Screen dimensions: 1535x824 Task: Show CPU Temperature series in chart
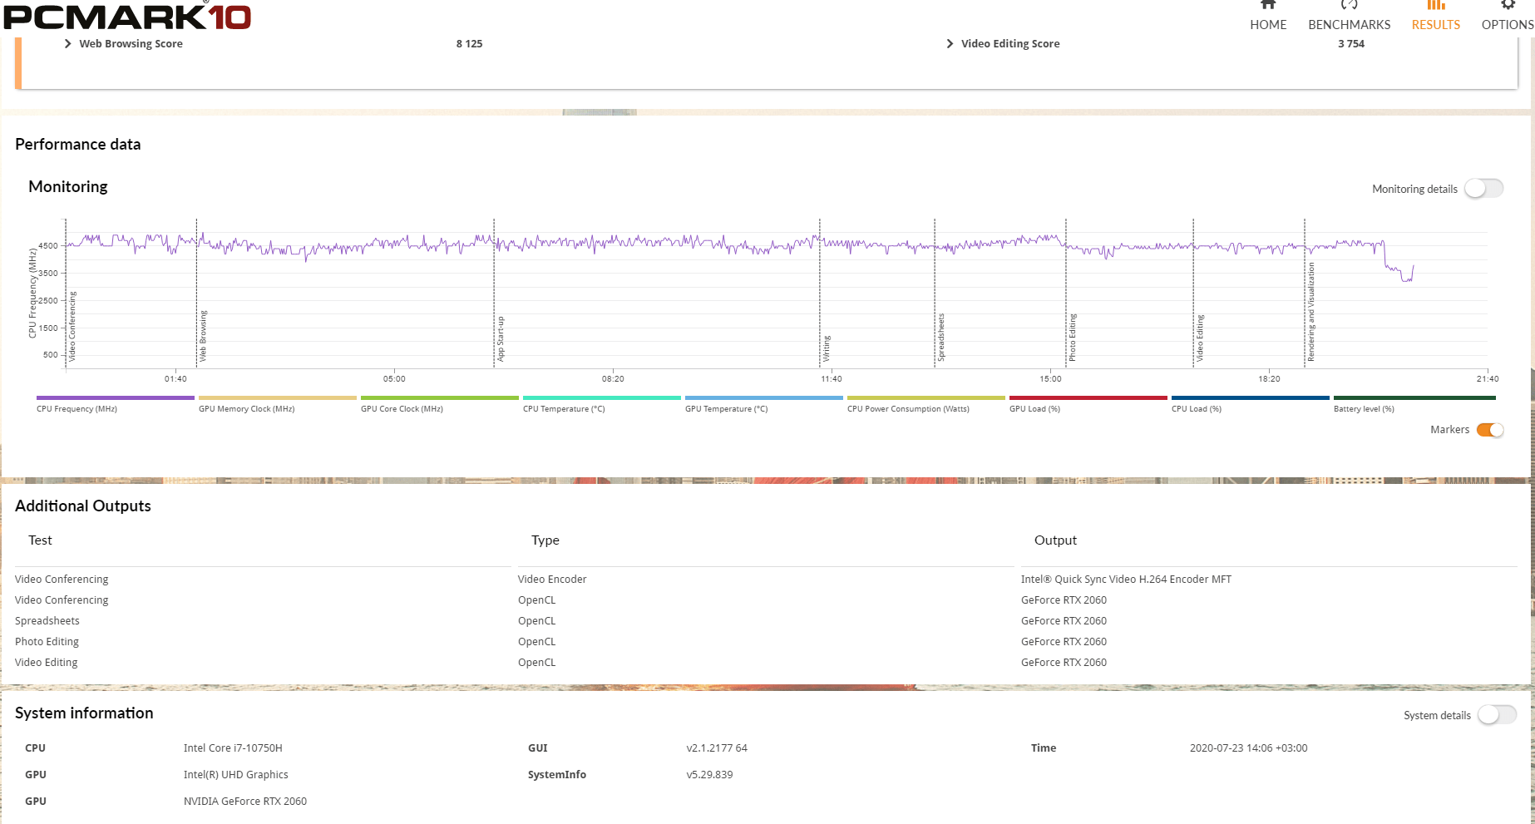click(x=601, y=398)
